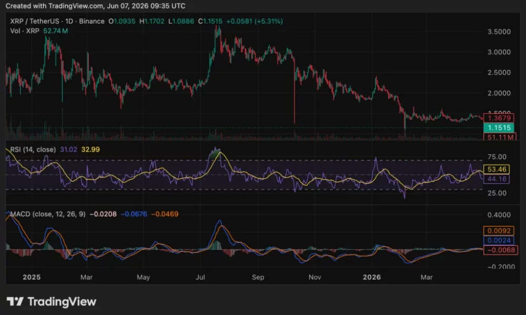Click the purple 44.16 RSI tag

coord(497,179)
